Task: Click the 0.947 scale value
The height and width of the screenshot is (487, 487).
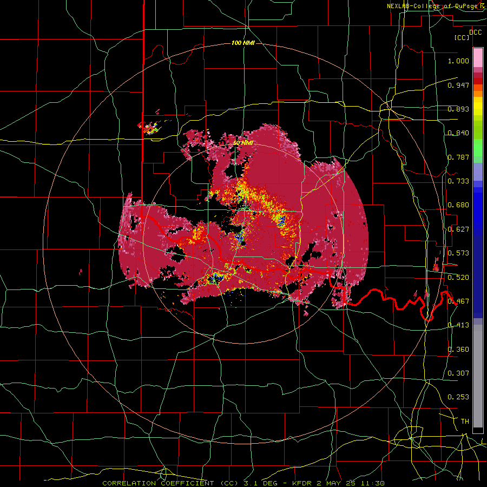Action: click(x=458, y=85)
